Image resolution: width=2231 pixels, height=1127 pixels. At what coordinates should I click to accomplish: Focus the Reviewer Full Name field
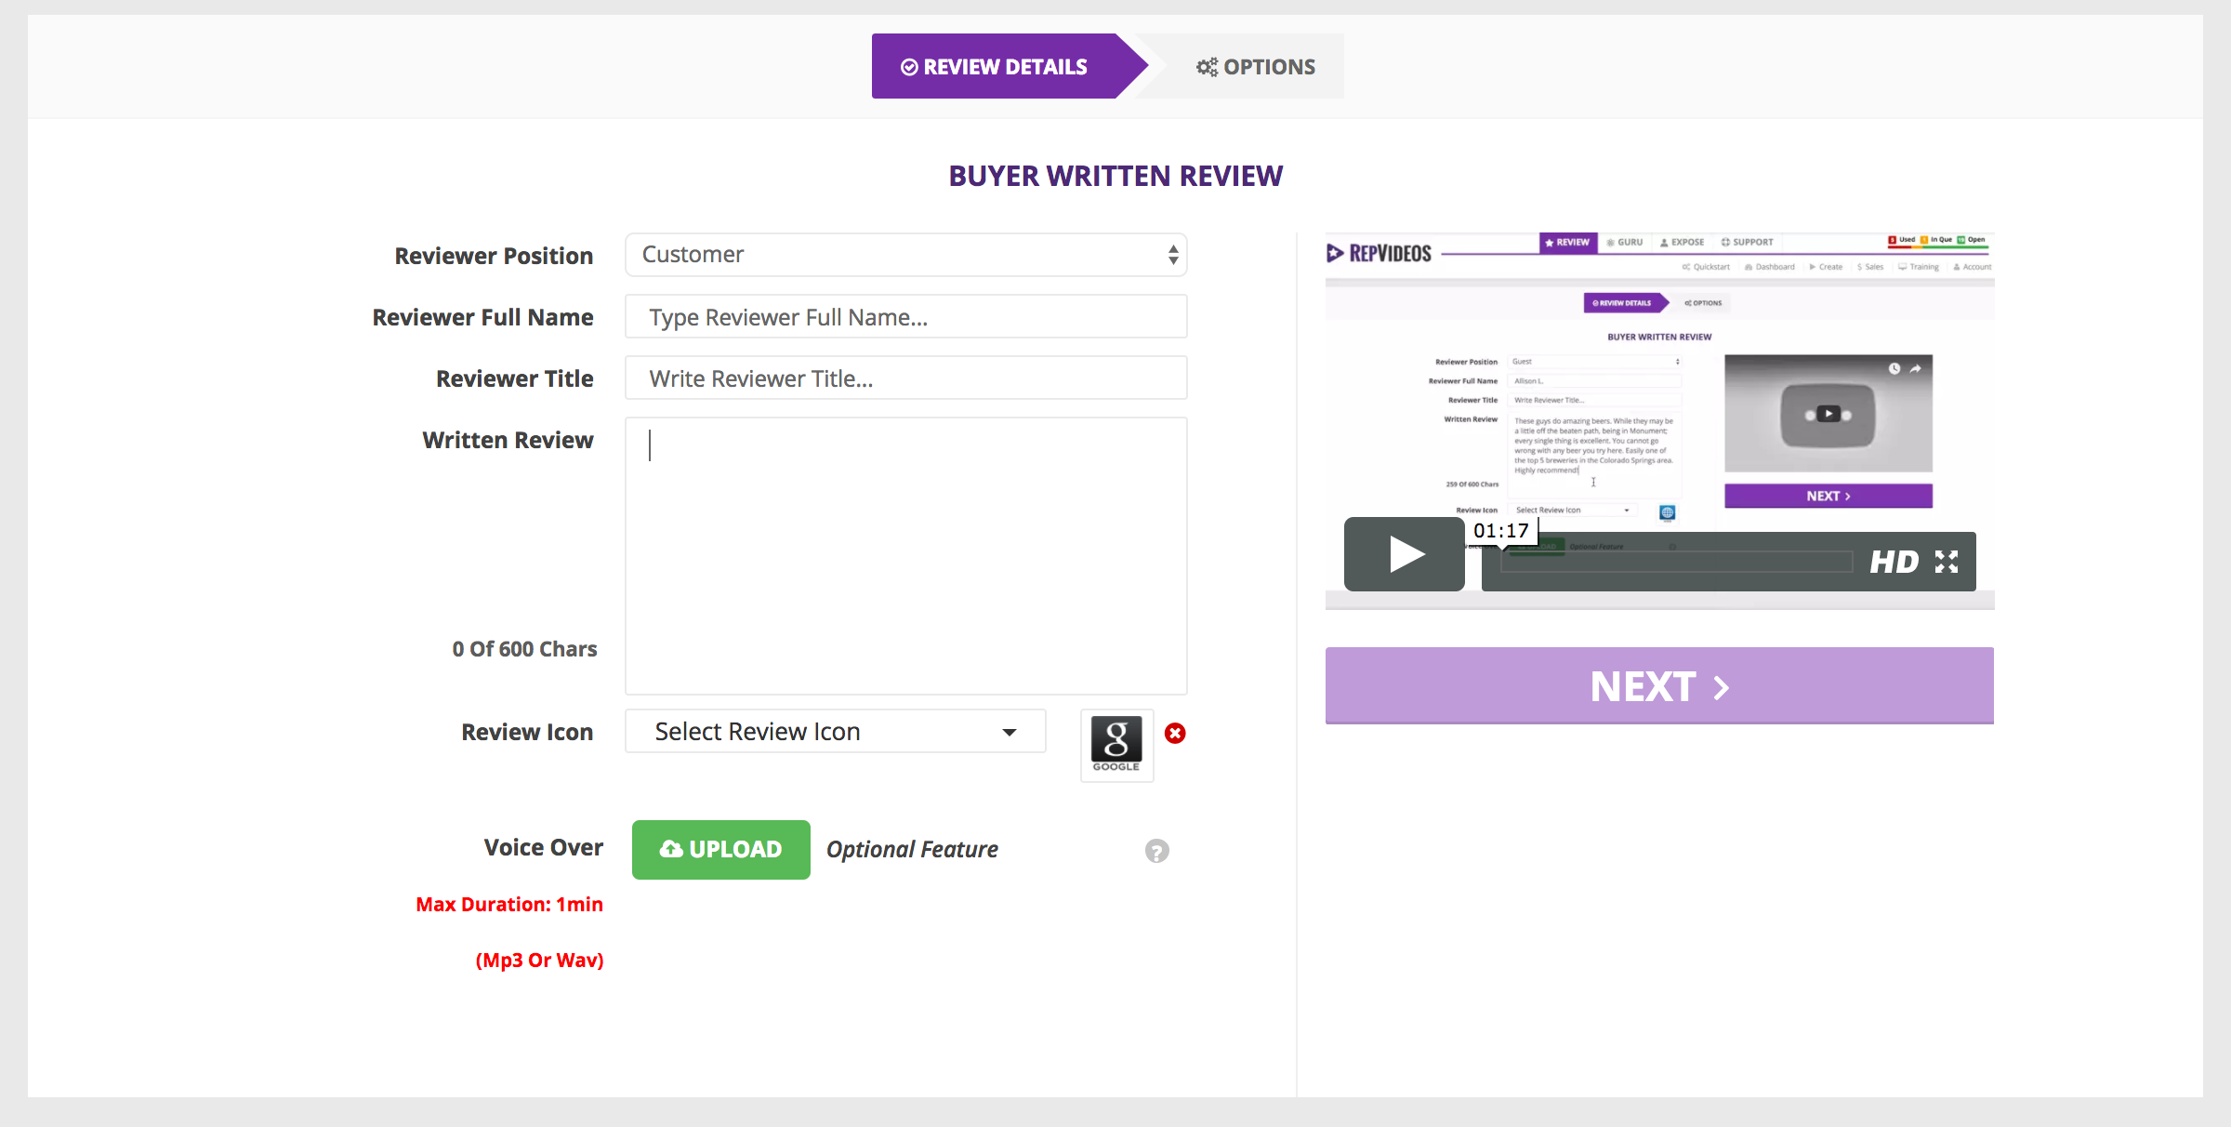(x=905, y=317)
